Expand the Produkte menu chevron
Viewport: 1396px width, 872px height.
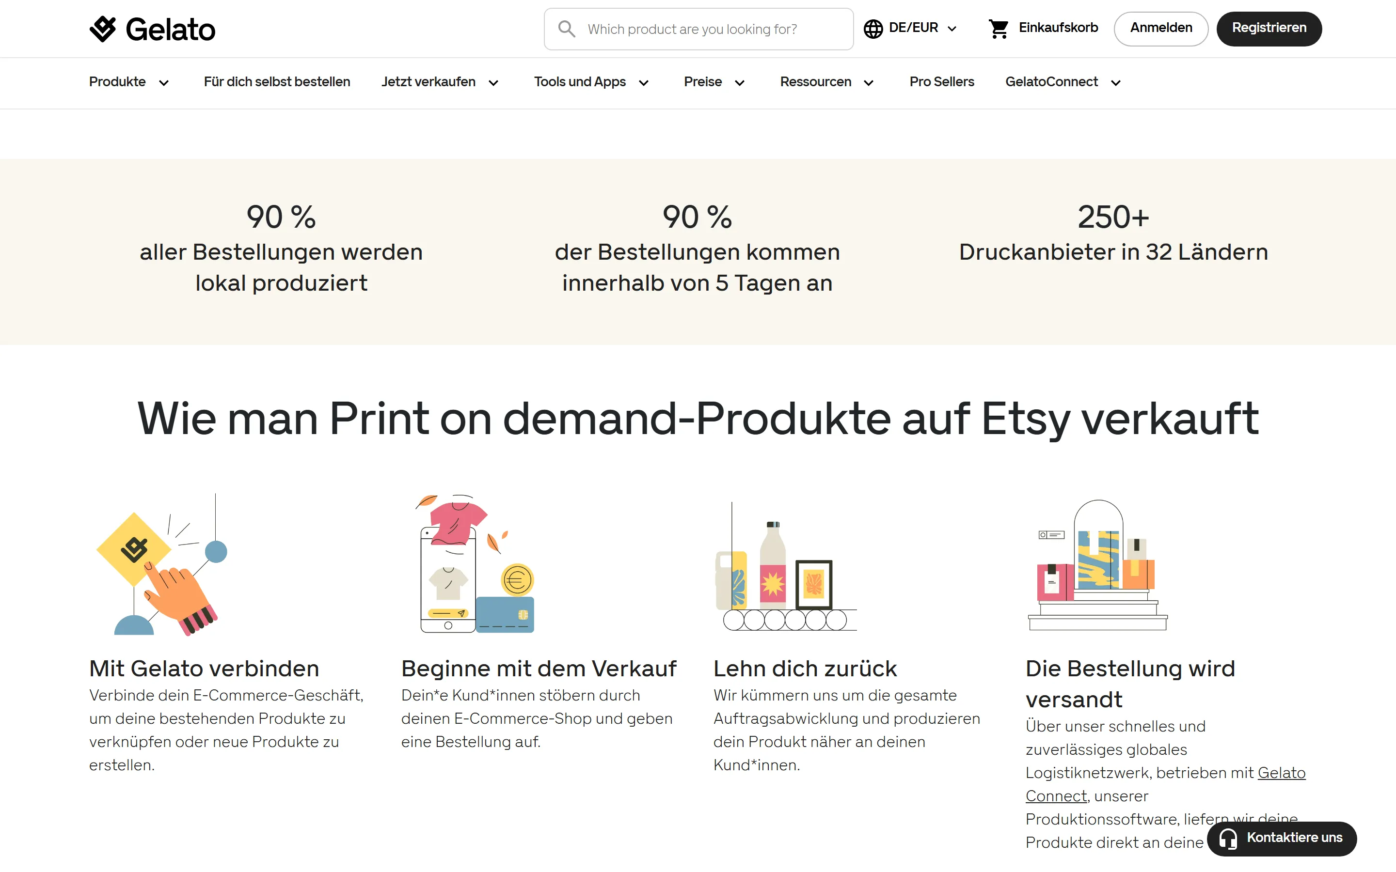(x=164, y=83)
